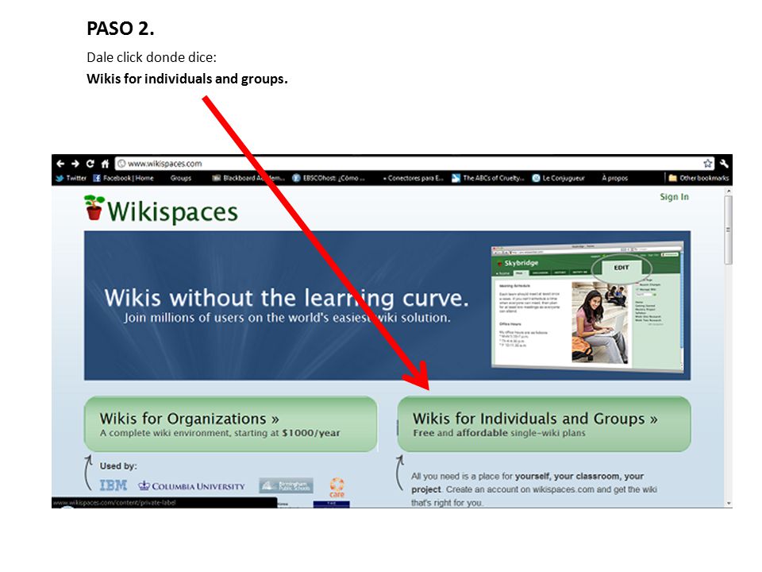This screenshot has width=762, height=572.
Task: Open the Le Conjugueur bookmark
Action: point(558,178)
